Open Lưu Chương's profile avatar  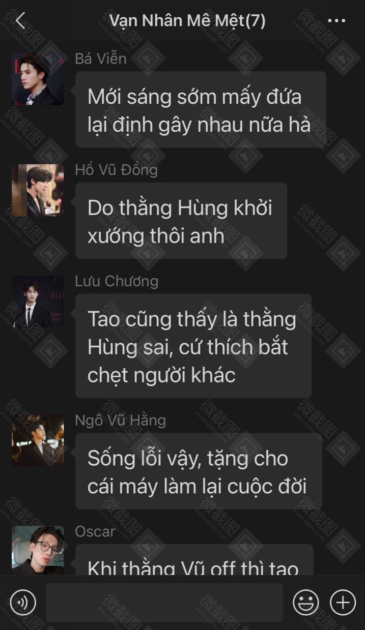coord(38,301)
